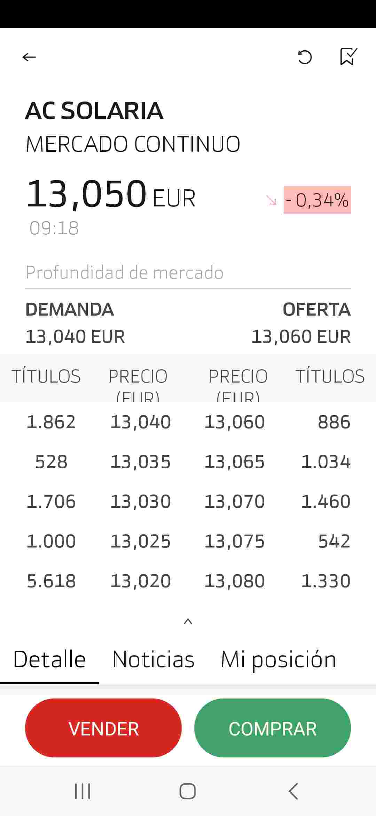Image resolution: width=376 pixels, height=816 pixels.
Task: Open Android recent apps icon
Action: click(83, 791)
